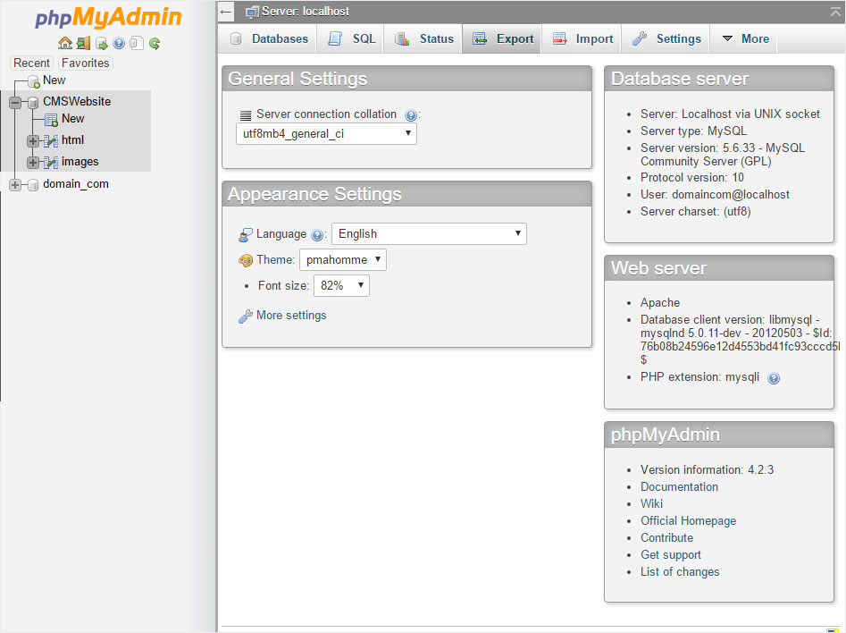Open the List of changes link
Image resolution: width=846 pixels, height=633 pixels.
pos(680,572)
